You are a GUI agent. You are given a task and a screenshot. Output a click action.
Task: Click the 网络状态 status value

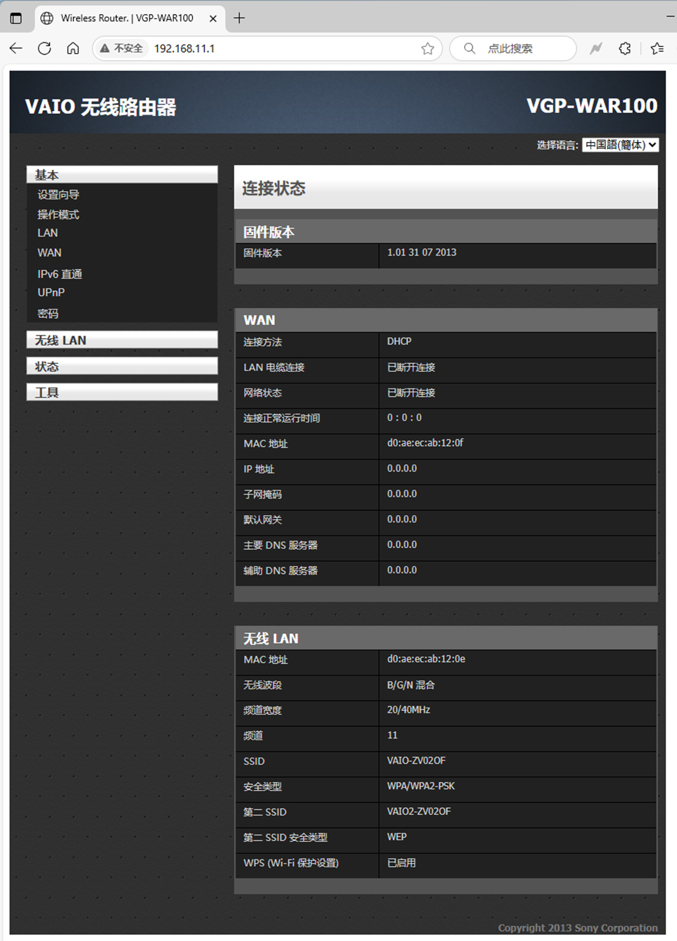[x=411, y=393]
